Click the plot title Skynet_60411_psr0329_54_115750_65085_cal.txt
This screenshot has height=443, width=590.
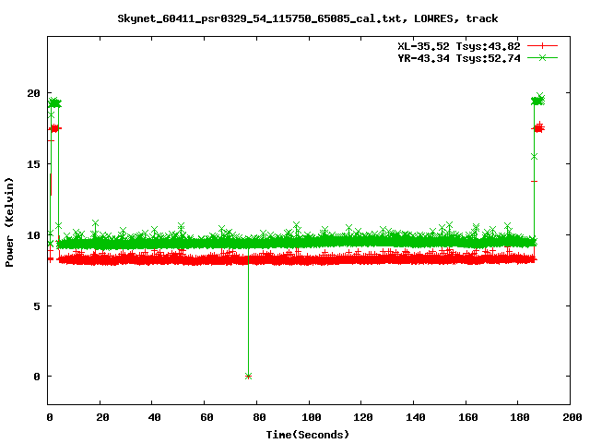pos(259,18)
